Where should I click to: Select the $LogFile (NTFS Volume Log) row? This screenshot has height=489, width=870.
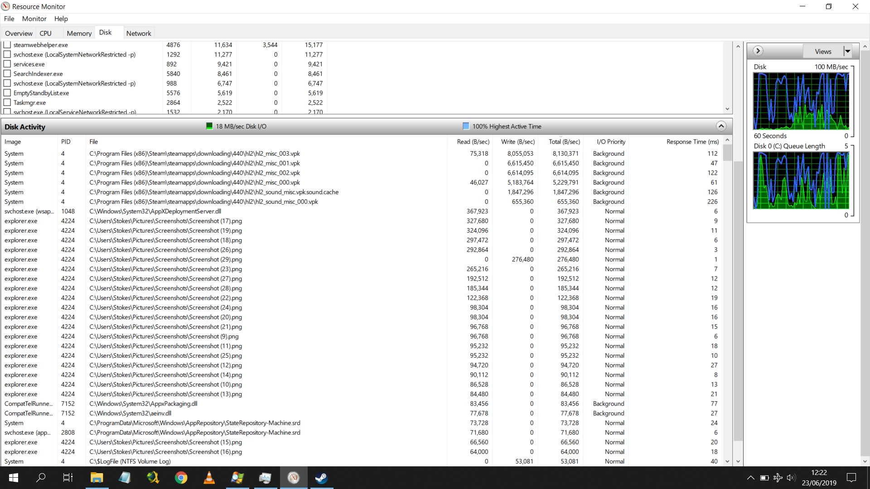362,461
